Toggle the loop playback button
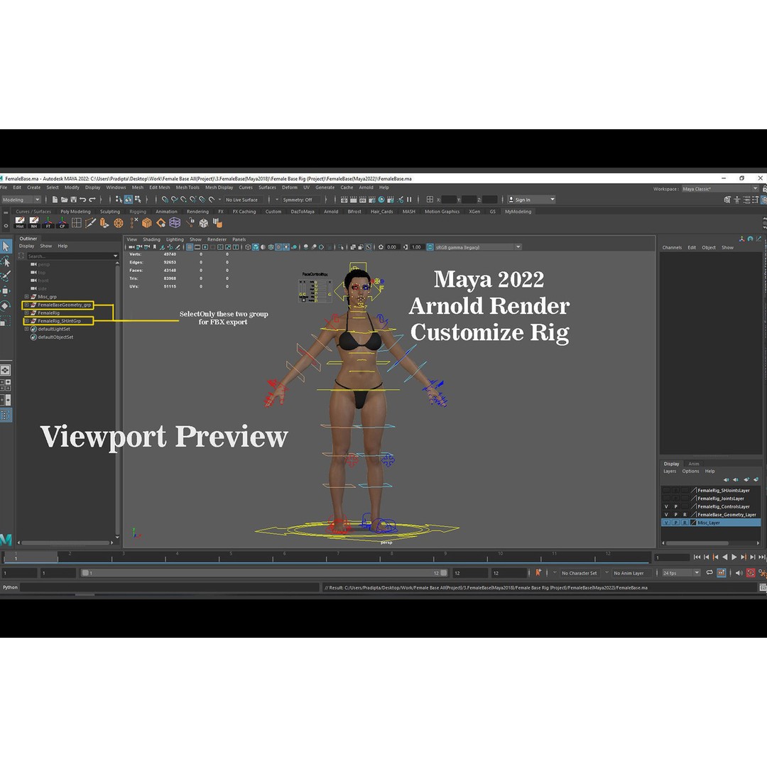 [709, 573]
